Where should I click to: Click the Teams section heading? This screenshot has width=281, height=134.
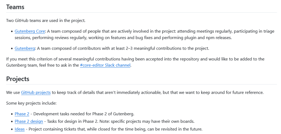(x=15, y=7)
